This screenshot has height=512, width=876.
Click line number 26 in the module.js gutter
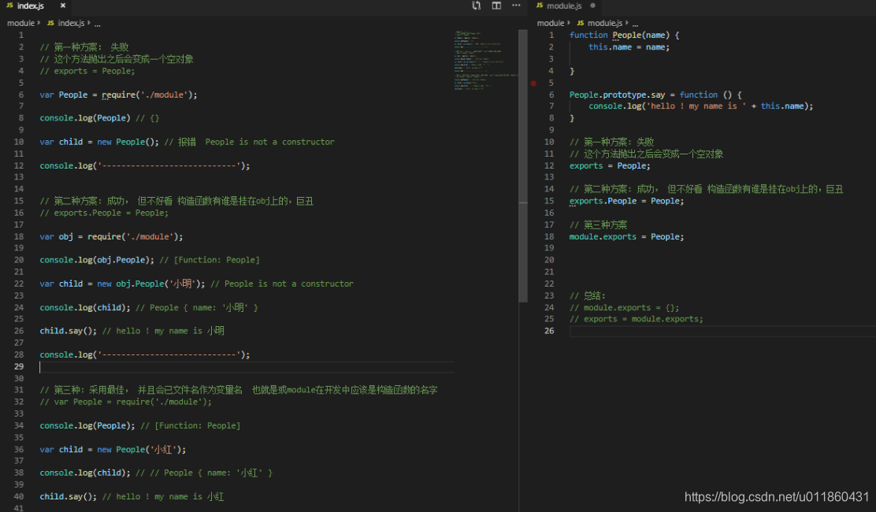[x=549, y=331]
